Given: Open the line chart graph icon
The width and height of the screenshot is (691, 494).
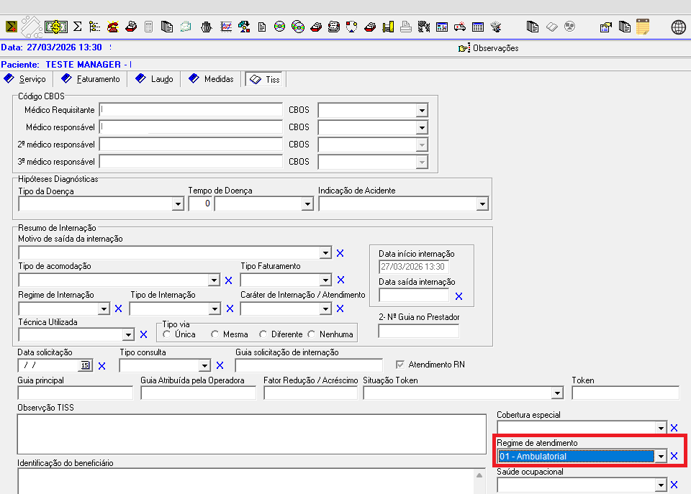Looking at the screenshot, I should pos(226,27).
